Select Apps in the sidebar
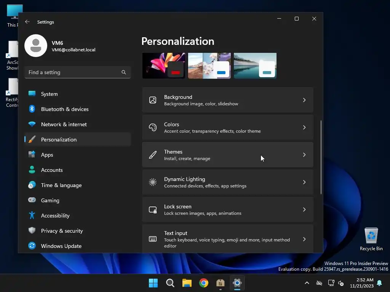 tap(78, 155)
